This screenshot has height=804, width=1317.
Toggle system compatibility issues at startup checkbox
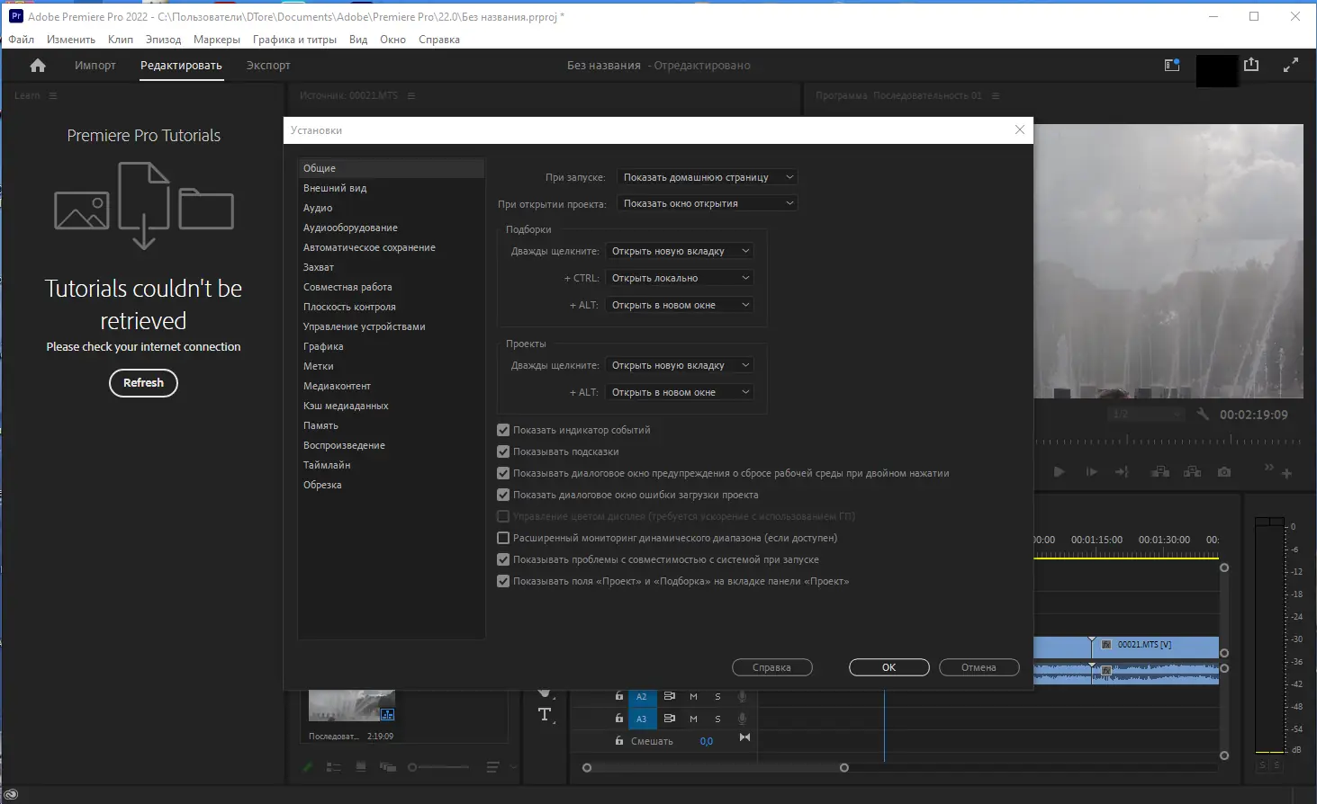tap(503, 559)
